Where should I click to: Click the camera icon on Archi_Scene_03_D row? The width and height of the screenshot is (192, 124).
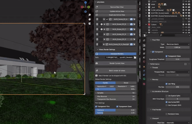tap(131, 34)
